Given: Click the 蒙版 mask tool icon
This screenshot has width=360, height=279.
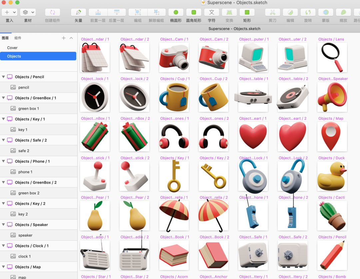Looking at the screenshot, I should 326,12.
